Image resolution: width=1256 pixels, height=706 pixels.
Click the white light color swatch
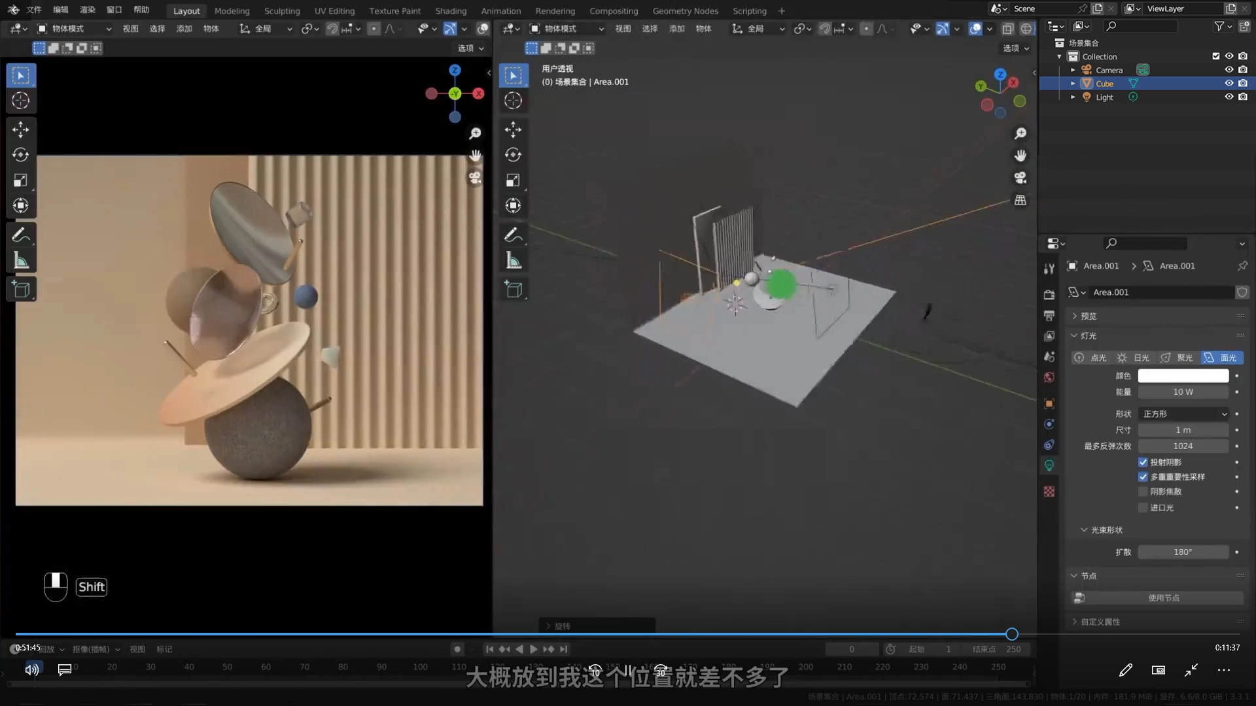[x=1183, y=376]
